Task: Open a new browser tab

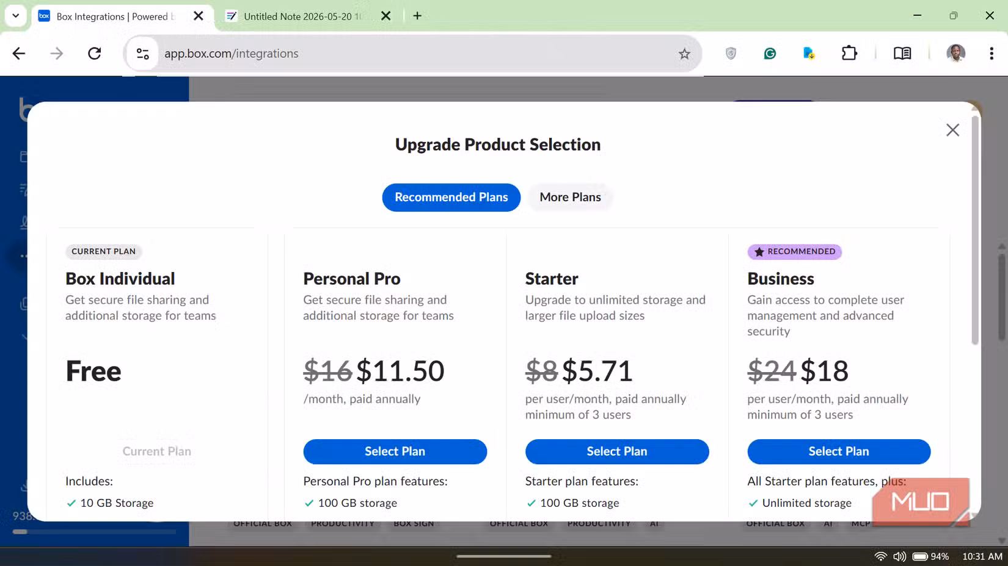Action: [417, 16]
